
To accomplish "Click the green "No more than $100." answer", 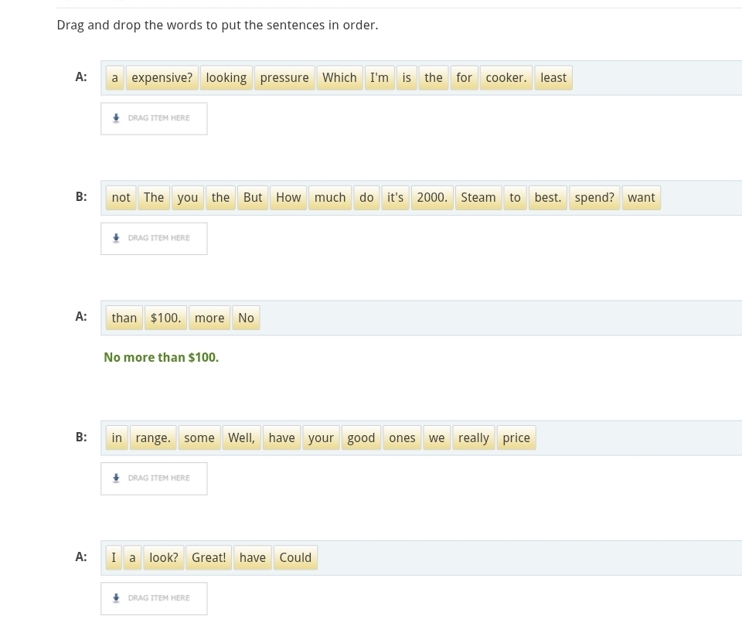I will pos(161,358).
